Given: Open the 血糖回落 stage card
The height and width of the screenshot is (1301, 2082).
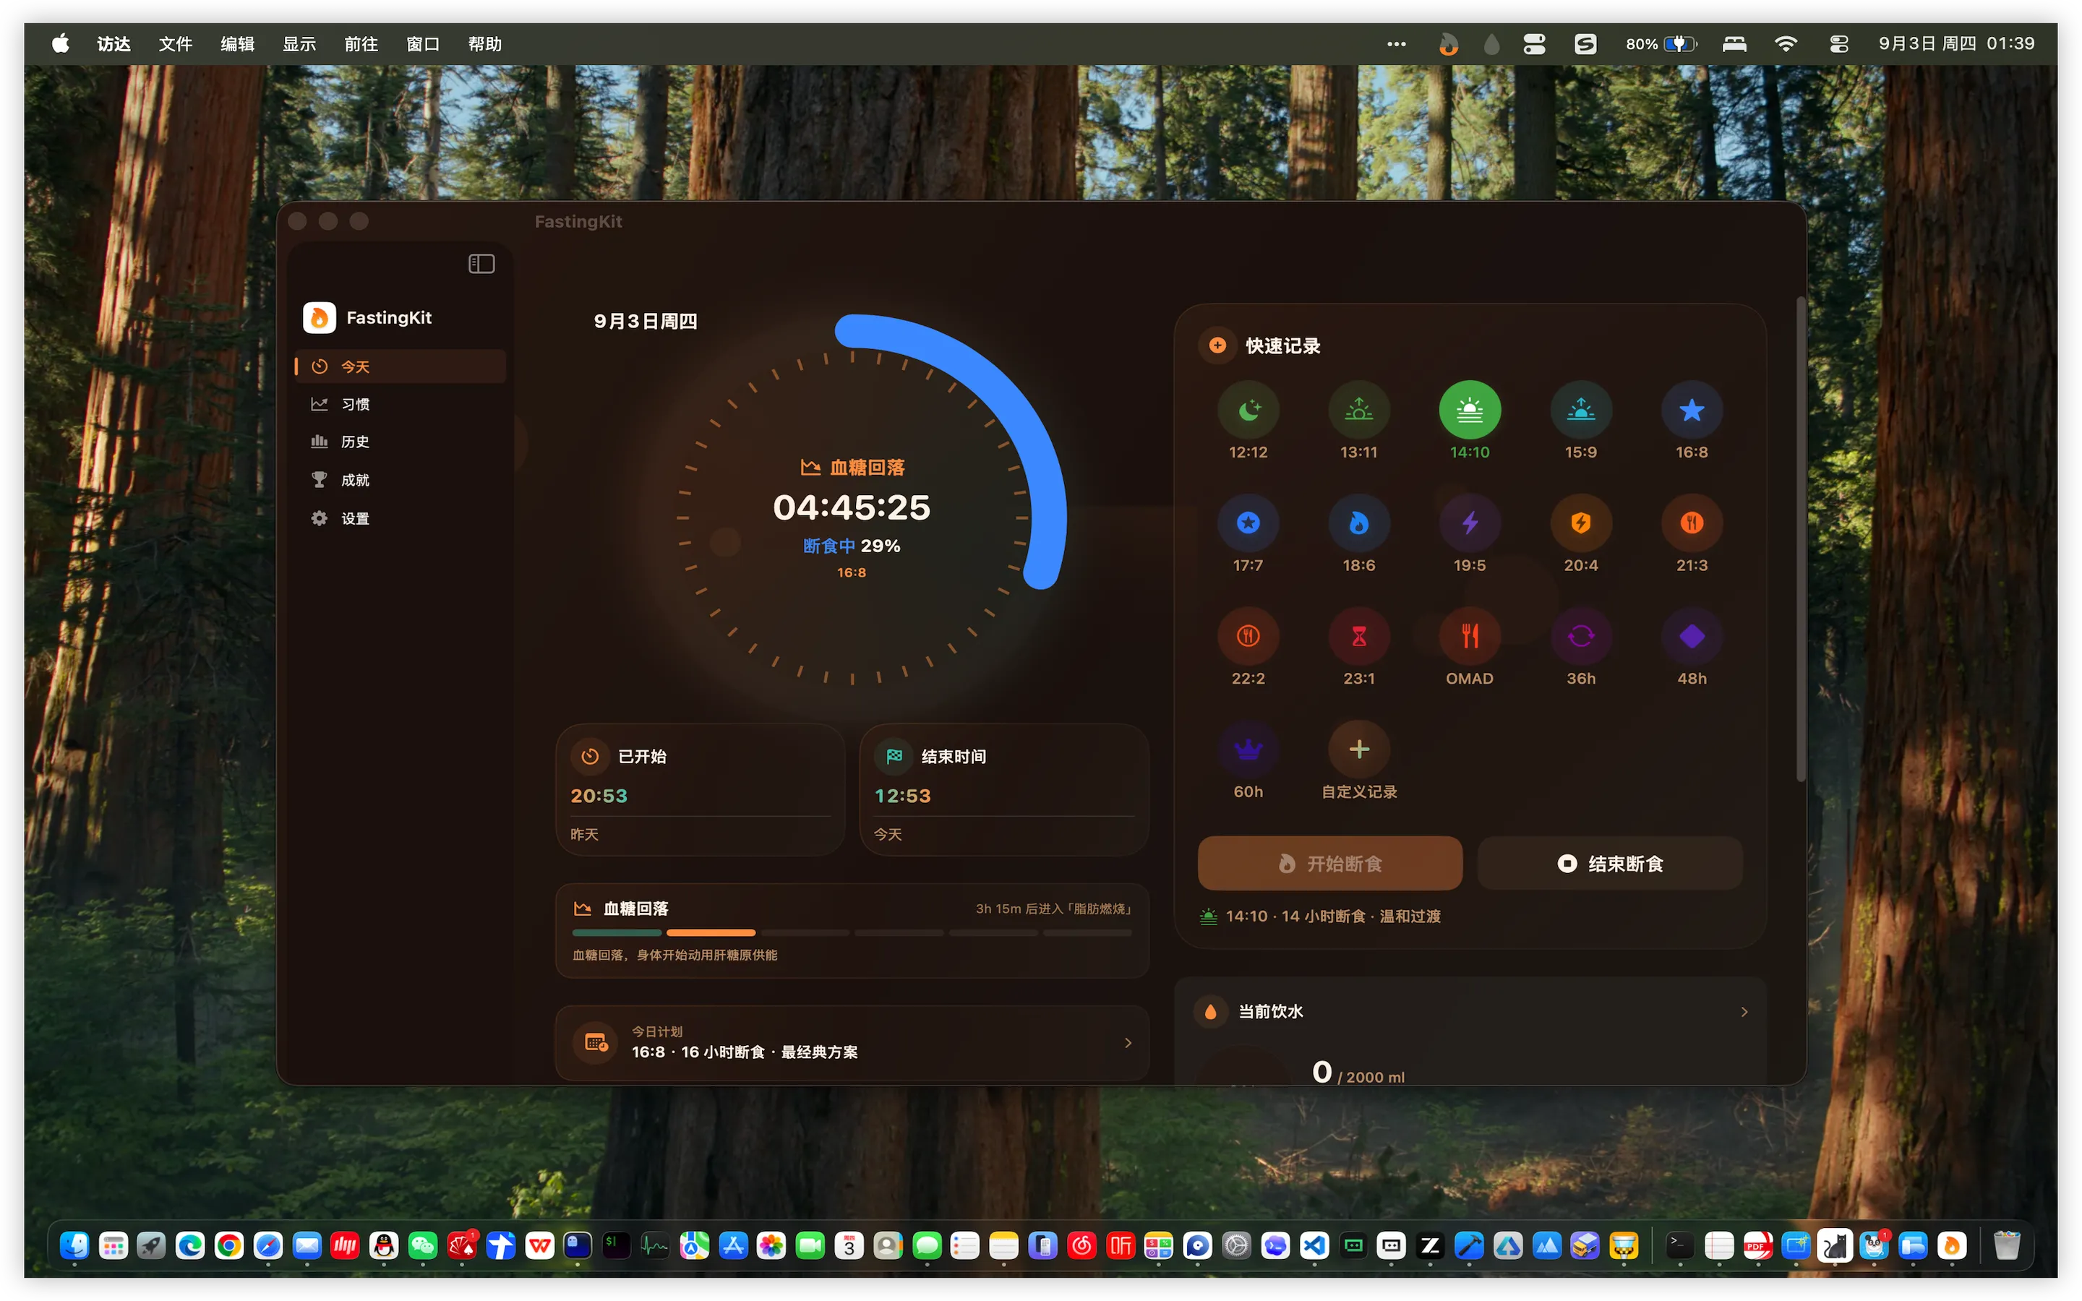Looking at the screenshot, I should 852,930.
